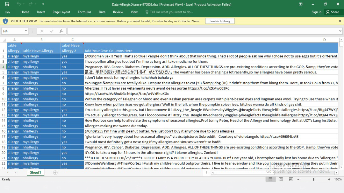This screenshot has height=193, width=344.
Task: Add a new sheet with plus icon
Action: [55, 173]
